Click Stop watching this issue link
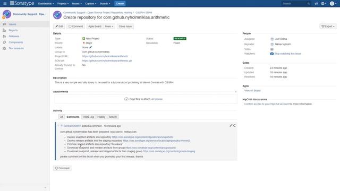 [x=288, y=54]
